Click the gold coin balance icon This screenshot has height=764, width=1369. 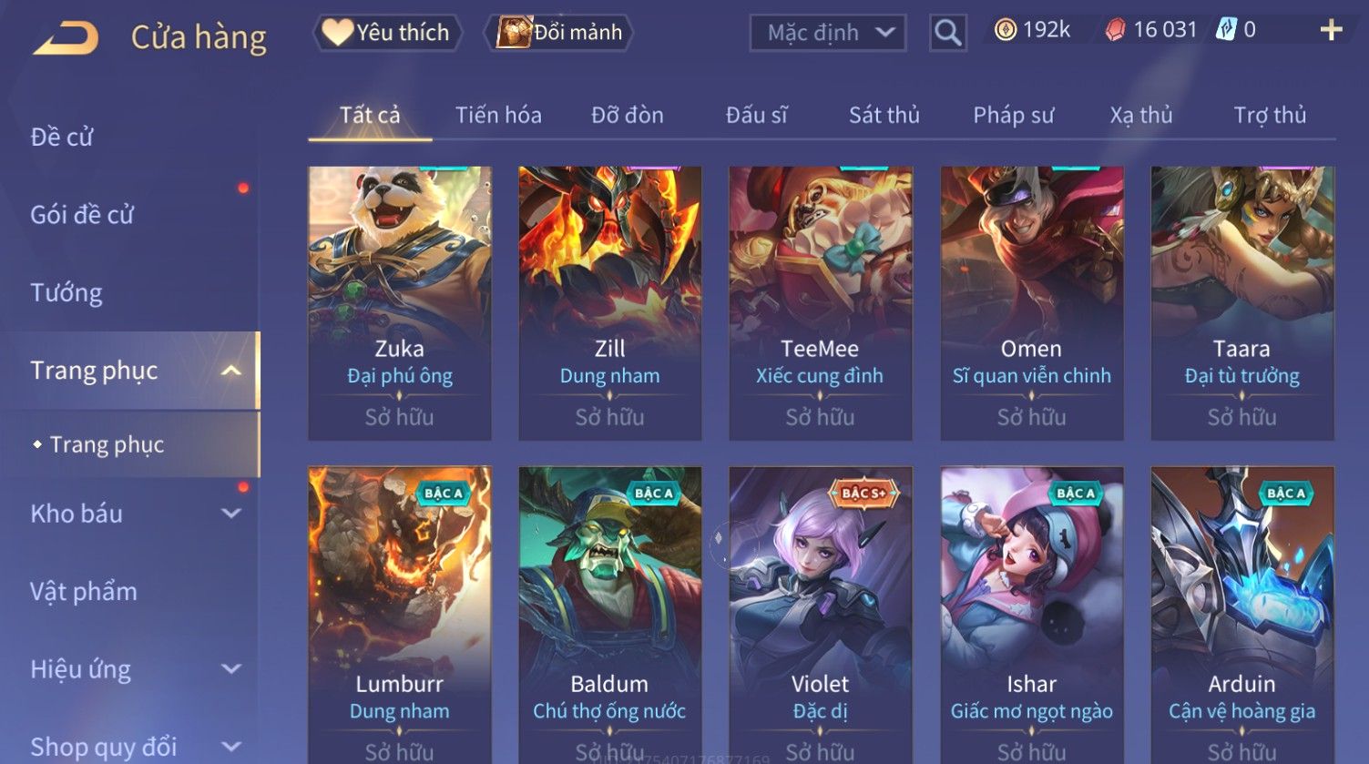pyautogui.click(x=1006, y=30)
